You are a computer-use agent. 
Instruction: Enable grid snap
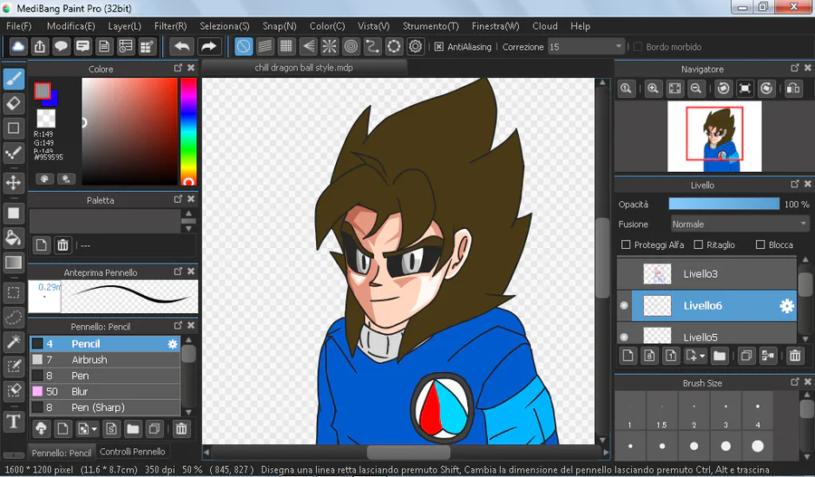pyautogui.click(x=286, y=47)
